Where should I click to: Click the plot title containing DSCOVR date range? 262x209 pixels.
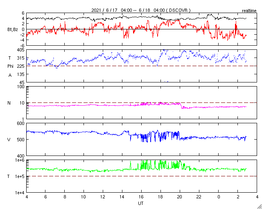click(x=141, y=10)
